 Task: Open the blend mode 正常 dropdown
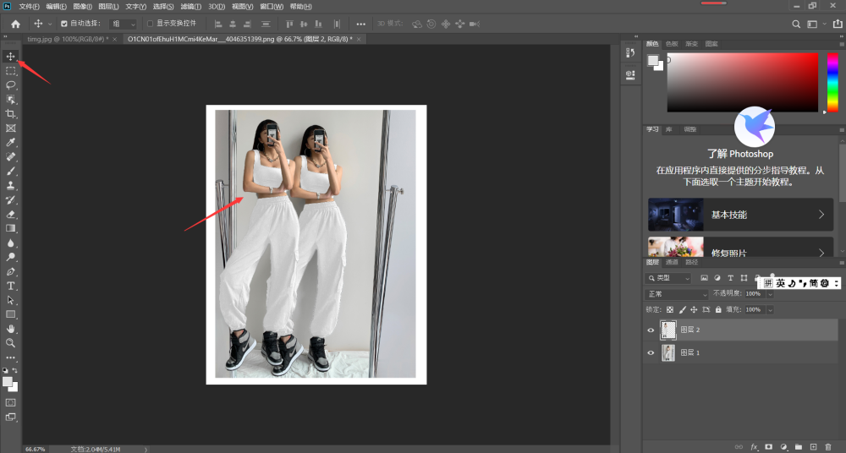tap(677, 294)
